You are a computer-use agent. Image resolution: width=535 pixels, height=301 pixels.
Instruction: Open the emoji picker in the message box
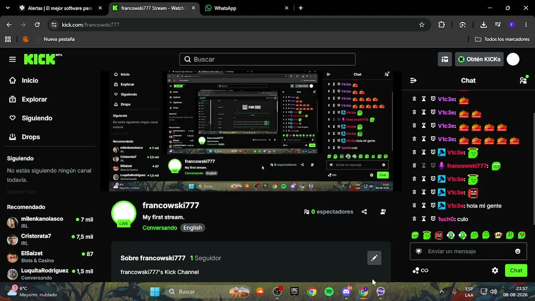[x=518, y=251]
